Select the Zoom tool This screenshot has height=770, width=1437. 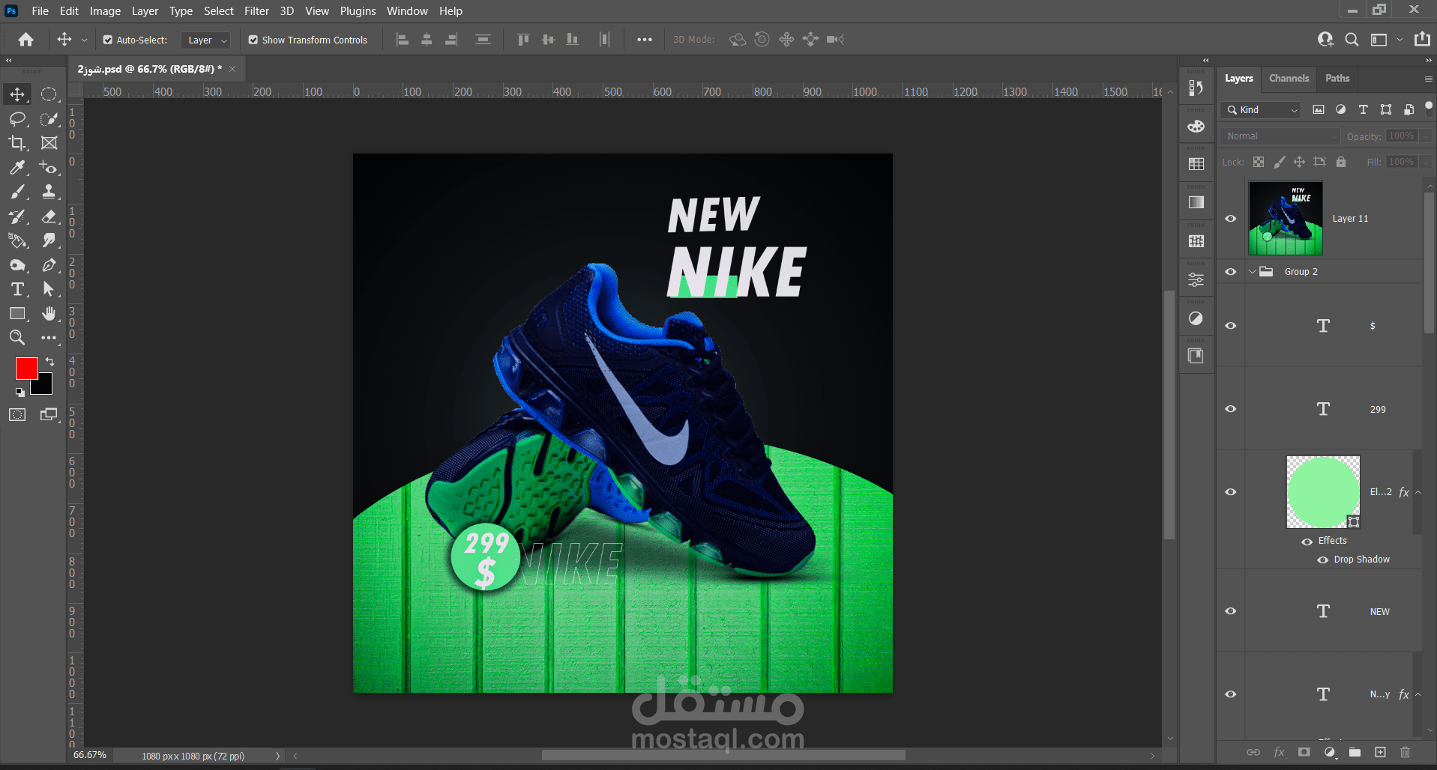[17, 338]
